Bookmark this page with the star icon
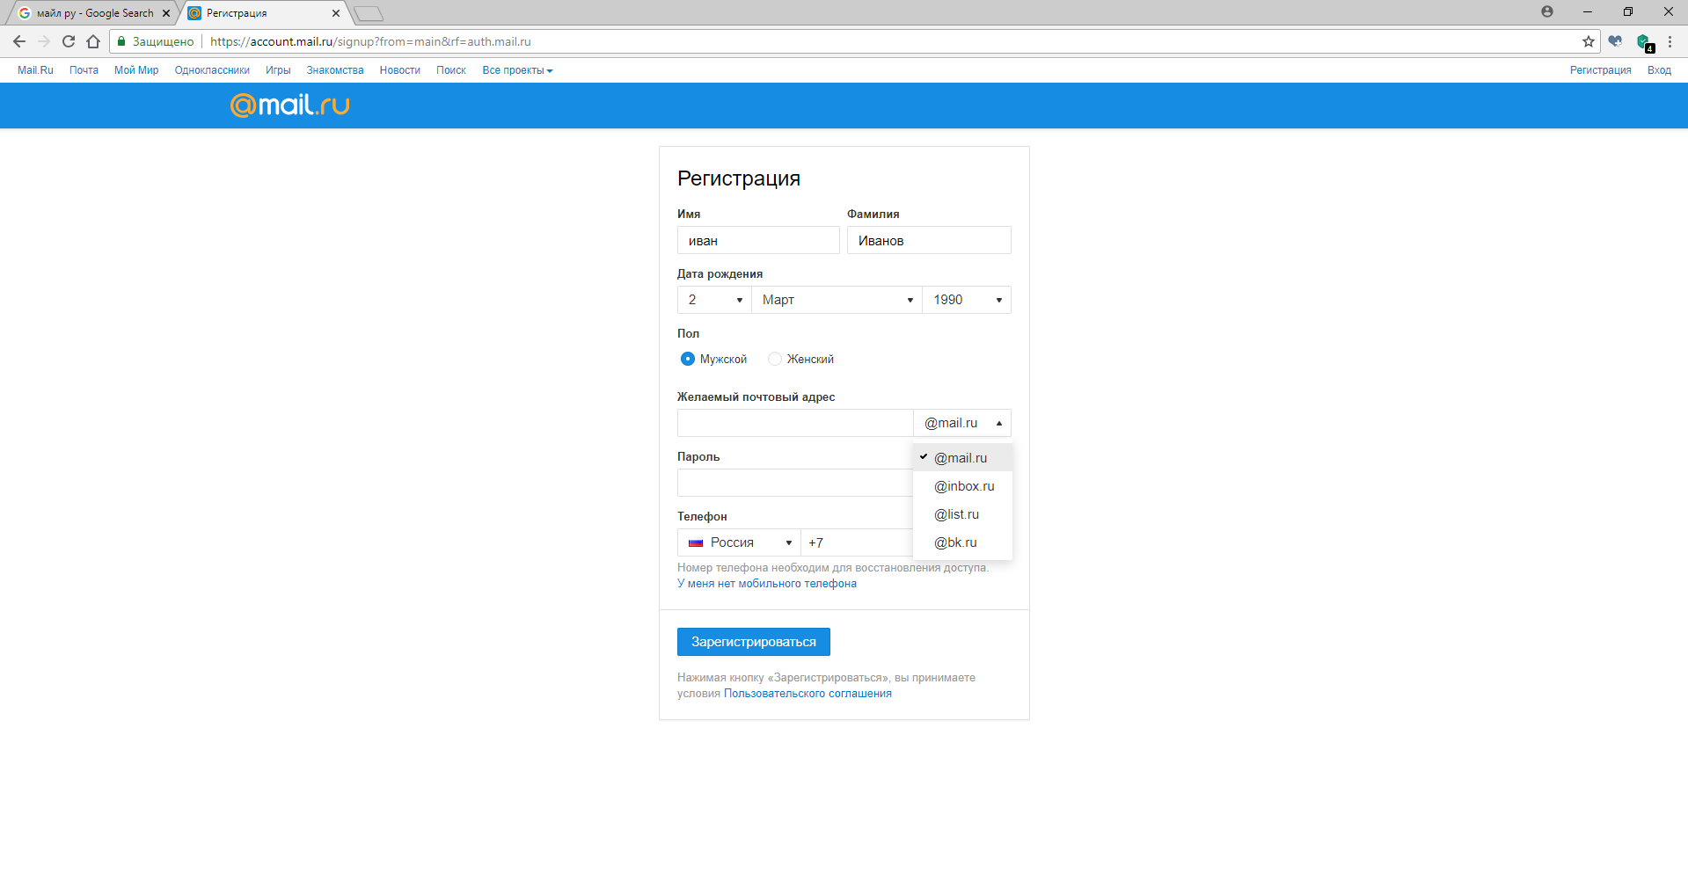This screenshot has height=888, width=1688. (1589, 41)
